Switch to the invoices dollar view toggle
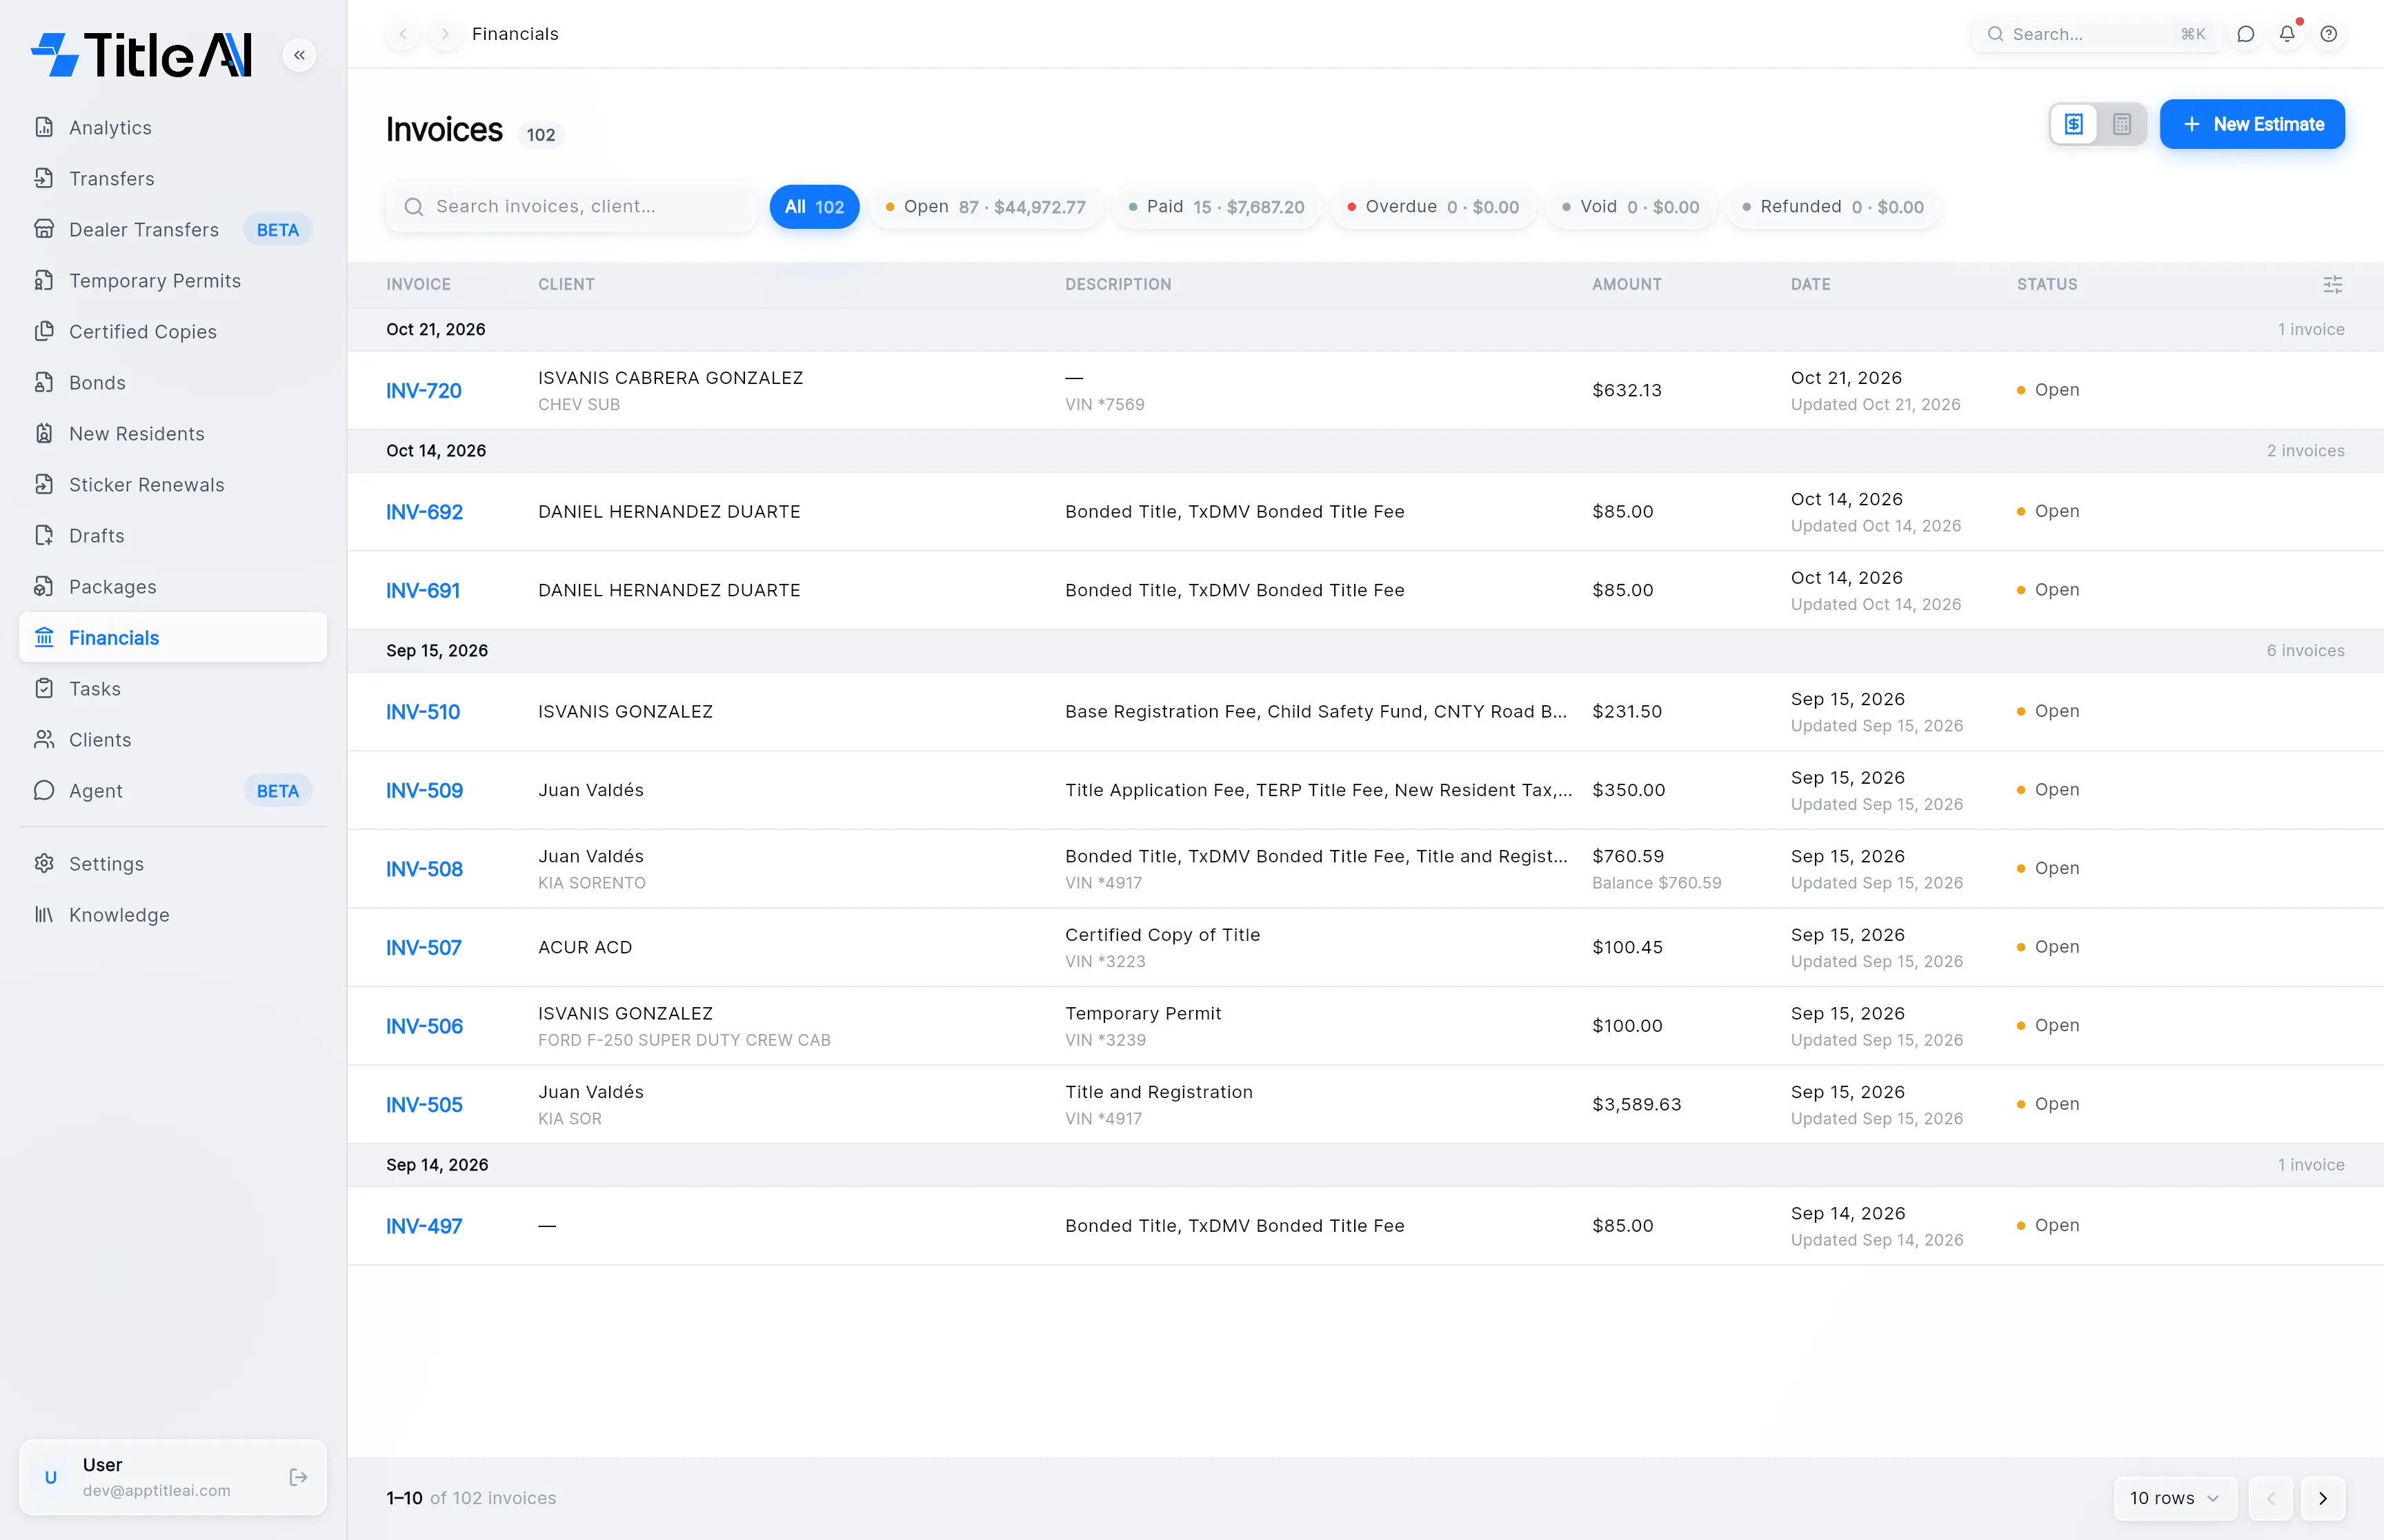The height and width of the screenshot is (1540, 2384). [x=2074, y=124]
